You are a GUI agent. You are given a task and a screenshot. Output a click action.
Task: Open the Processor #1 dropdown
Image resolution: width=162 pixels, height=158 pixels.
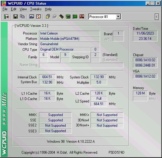(118, 17)
